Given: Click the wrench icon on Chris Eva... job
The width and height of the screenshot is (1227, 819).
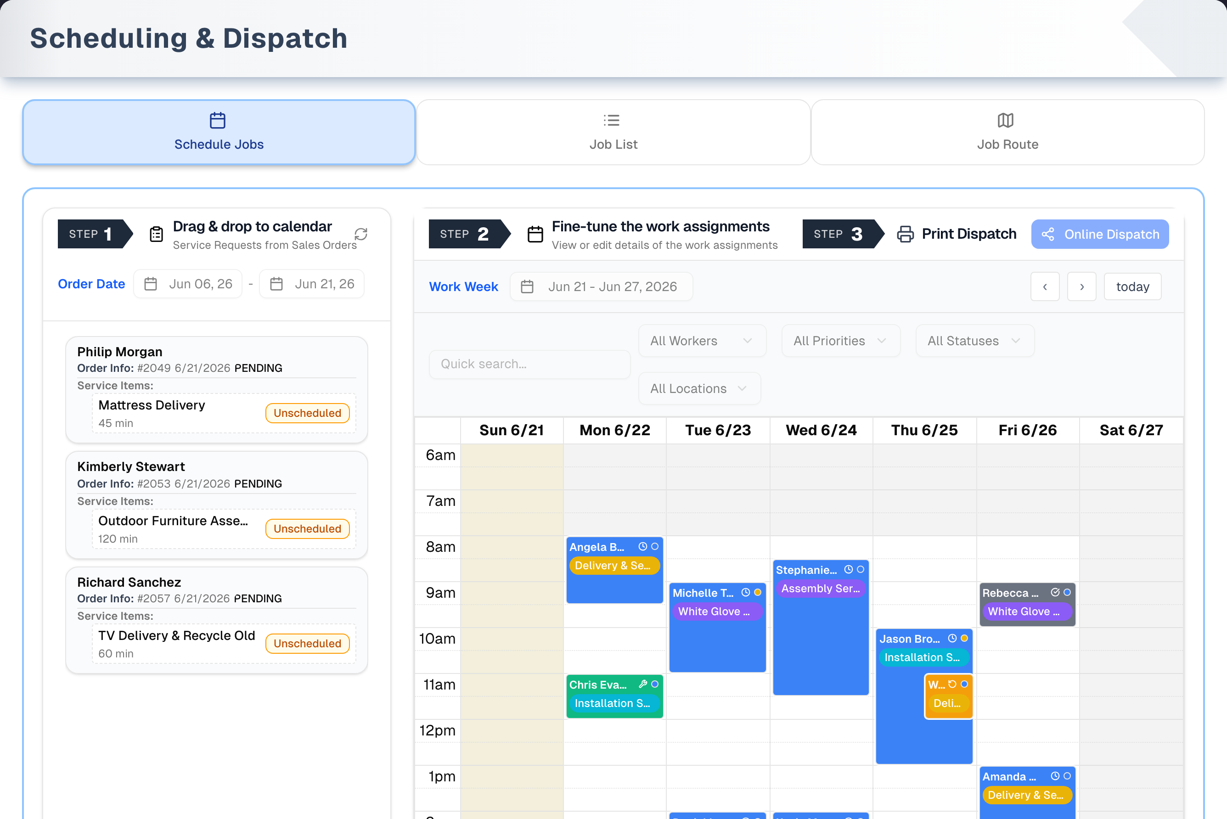Looking at the screenshot, I should point(642,684).
